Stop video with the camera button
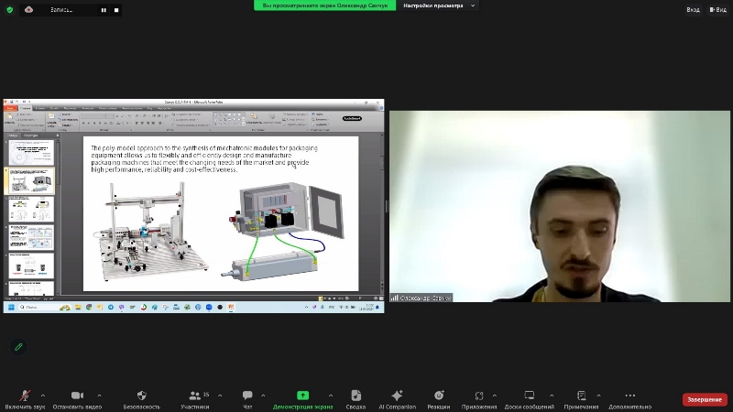 (x=77, y=396)
